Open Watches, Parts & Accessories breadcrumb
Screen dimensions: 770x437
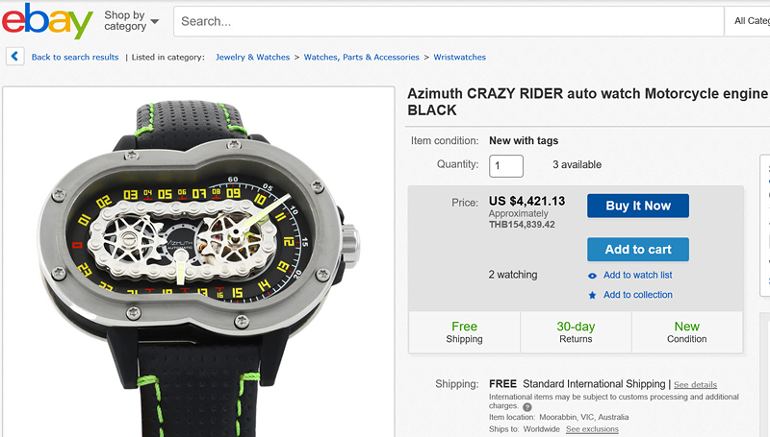click(x=362, y=58)
